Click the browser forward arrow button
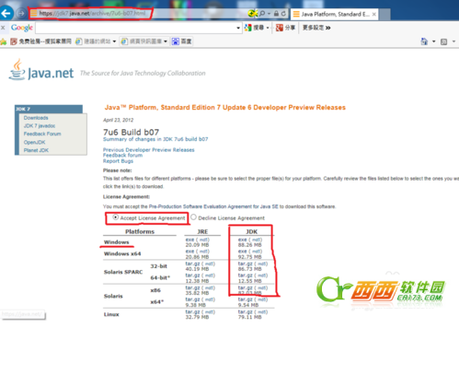Screen dimensions: 459x375 click(x=21, y=14)
